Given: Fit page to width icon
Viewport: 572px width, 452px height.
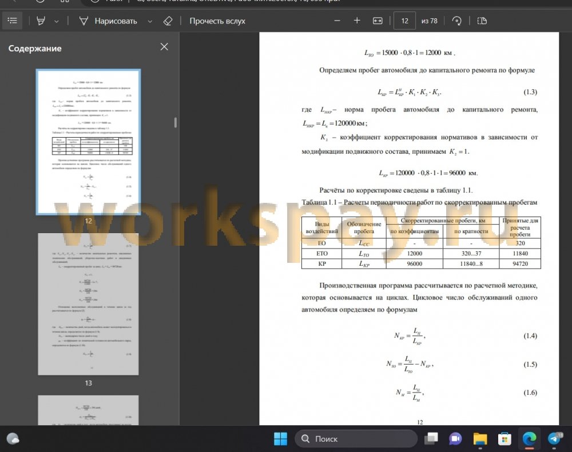Looking at the screenshot, I should (x=378, y=21).
